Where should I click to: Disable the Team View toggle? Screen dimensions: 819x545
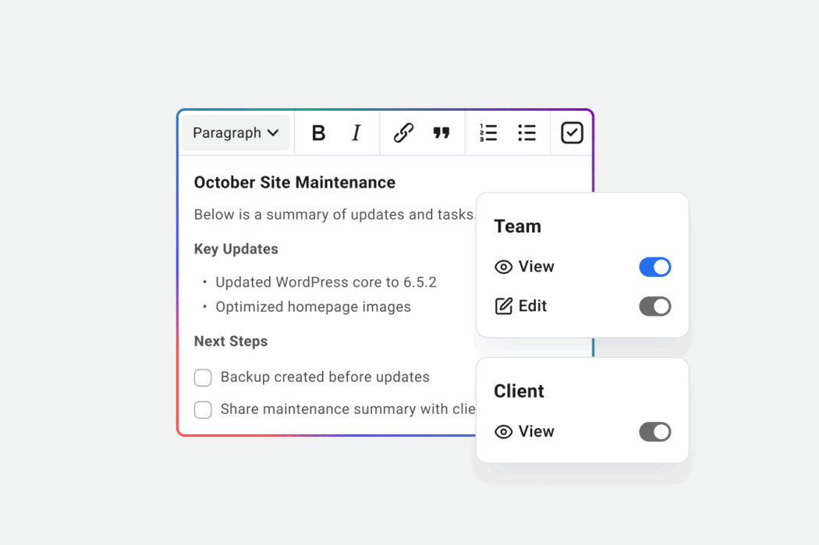point(654,267)
